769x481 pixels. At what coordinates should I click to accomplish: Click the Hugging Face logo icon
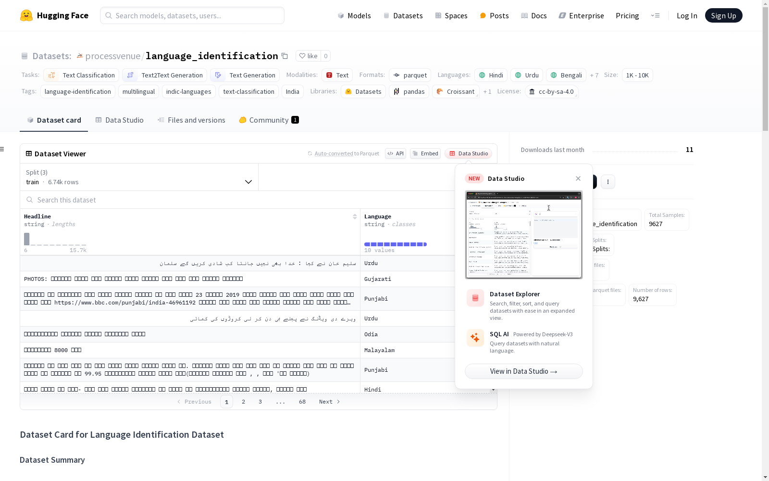click(x=26, y=15)
